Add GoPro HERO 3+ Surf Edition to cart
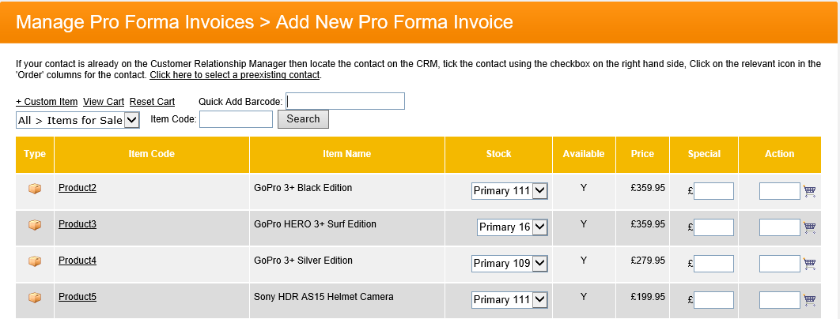The height and width of the screenshot is (319, 840). coord(809,227)
